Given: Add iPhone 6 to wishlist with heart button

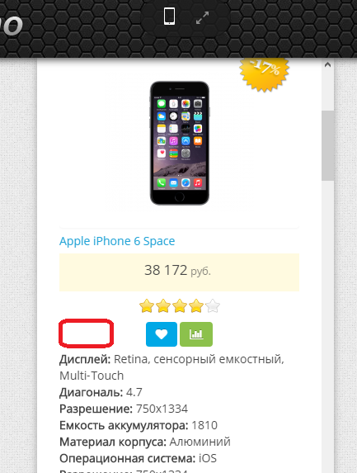Looking at the screenshot, I should (x=162, y=334).
